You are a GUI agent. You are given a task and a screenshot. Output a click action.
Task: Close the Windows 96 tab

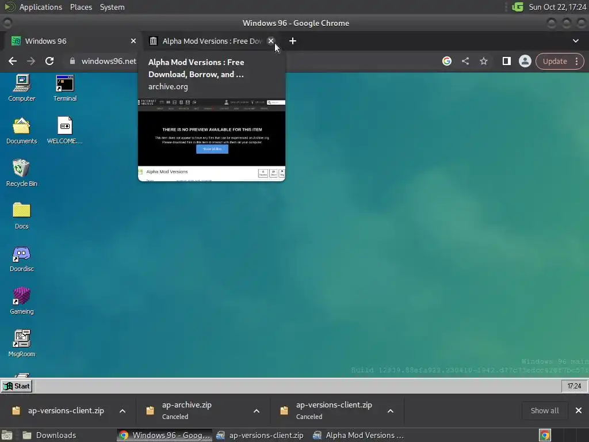133,41
